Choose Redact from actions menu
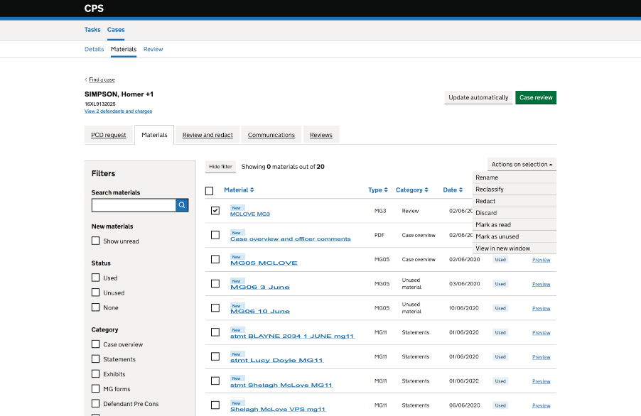This screenshot has width=641, height=416. pyautogui.click(x=515, y=202)
